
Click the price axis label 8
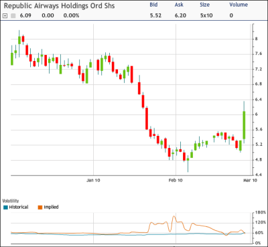[x=257, y=39]
